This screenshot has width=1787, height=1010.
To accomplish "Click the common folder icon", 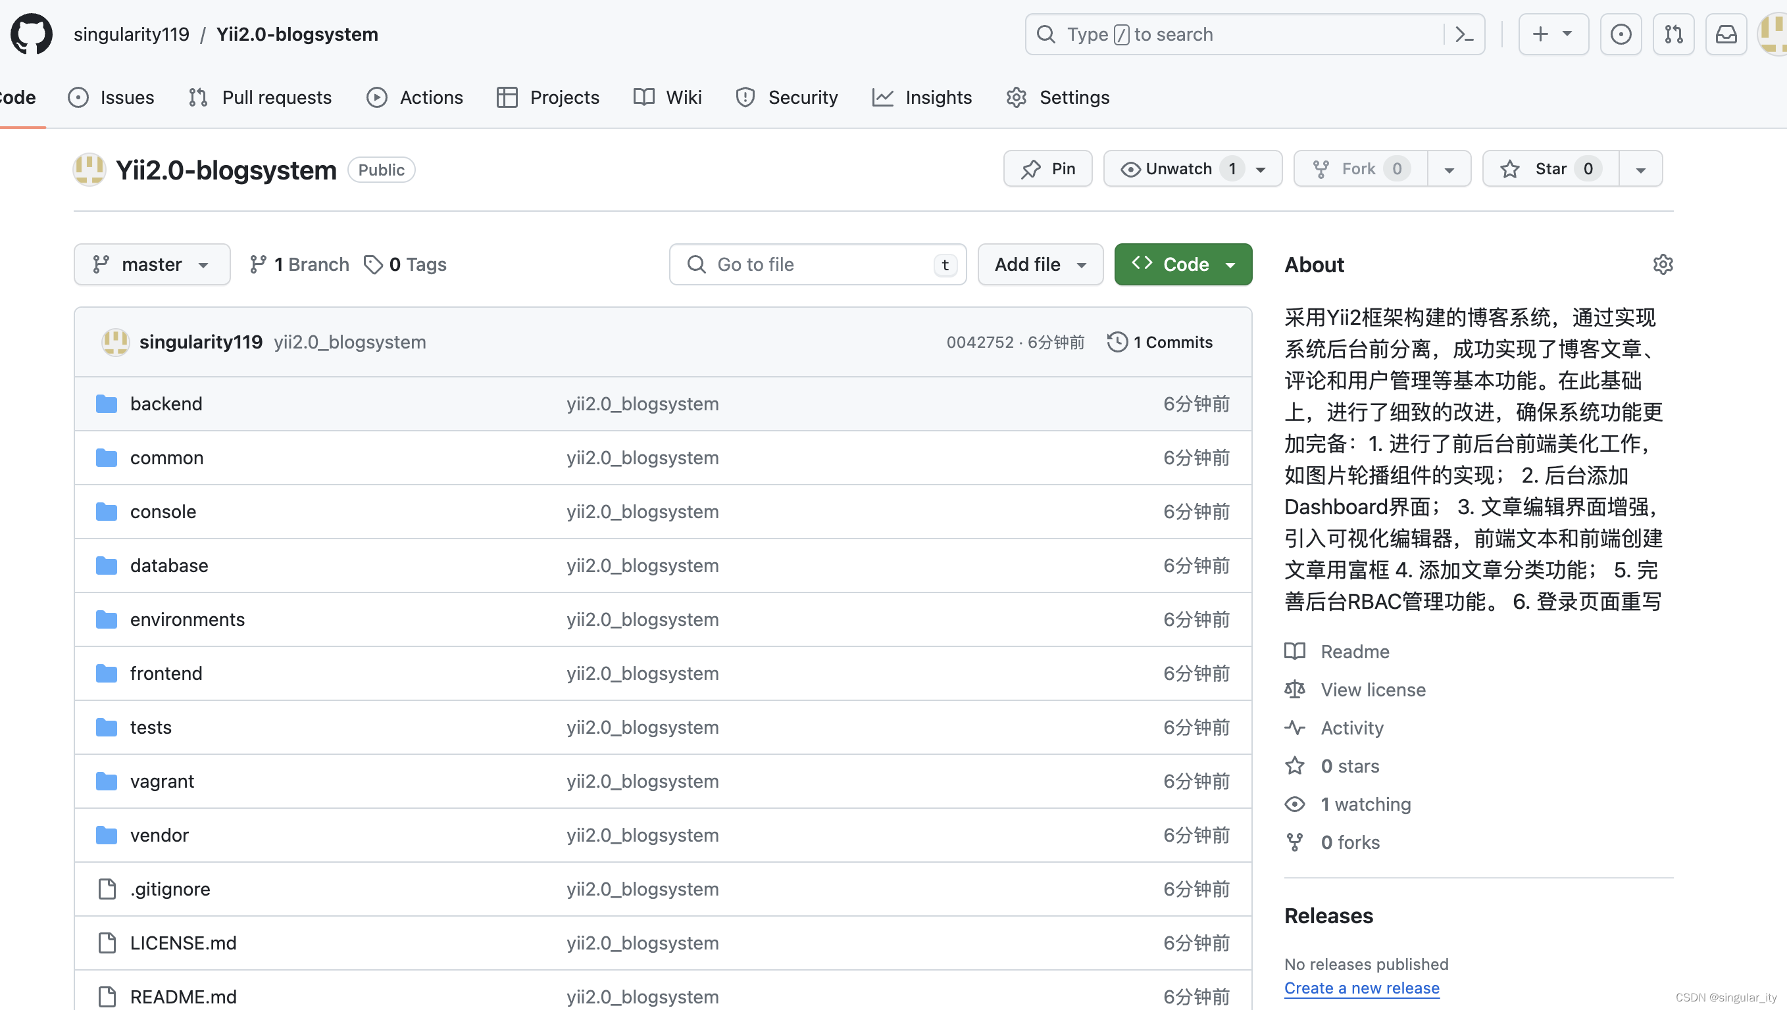I will tap(106, 458).
